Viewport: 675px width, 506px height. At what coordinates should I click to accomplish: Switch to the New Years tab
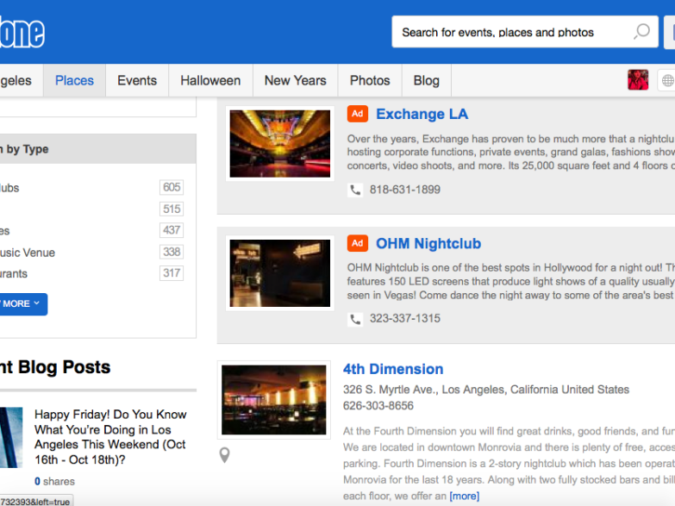click(x=296, y=80)
